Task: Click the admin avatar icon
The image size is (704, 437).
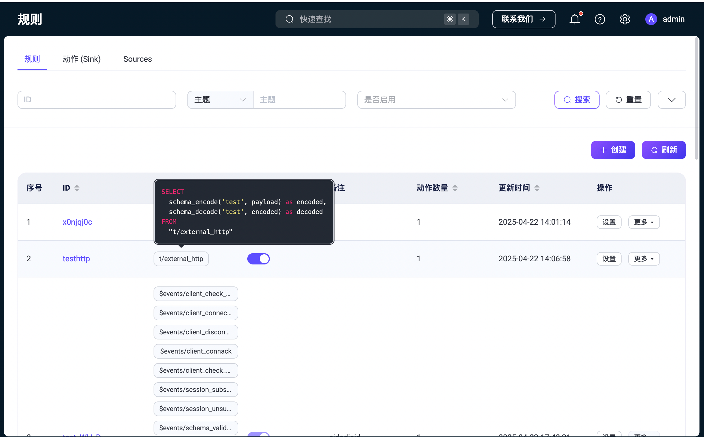Action: (x=651, y=19)
